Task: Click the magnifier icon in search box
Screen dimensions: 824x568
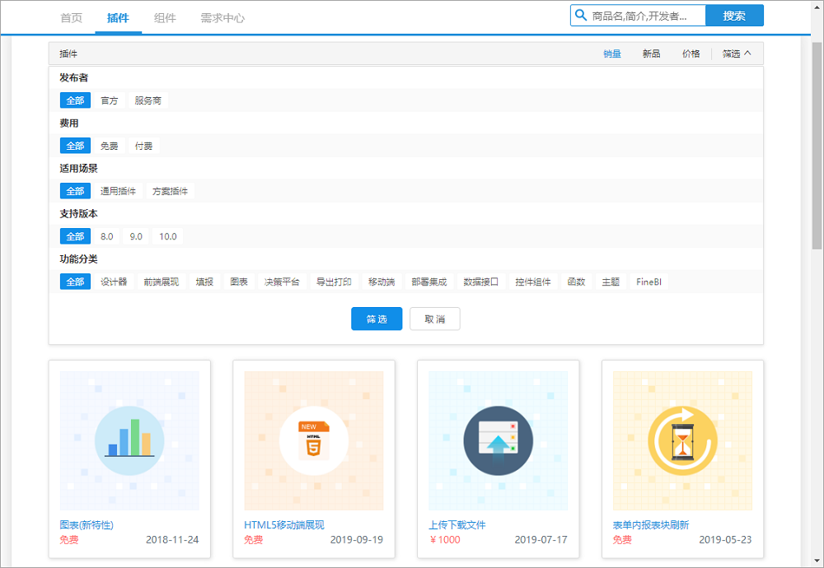Action: pos(581,16)
